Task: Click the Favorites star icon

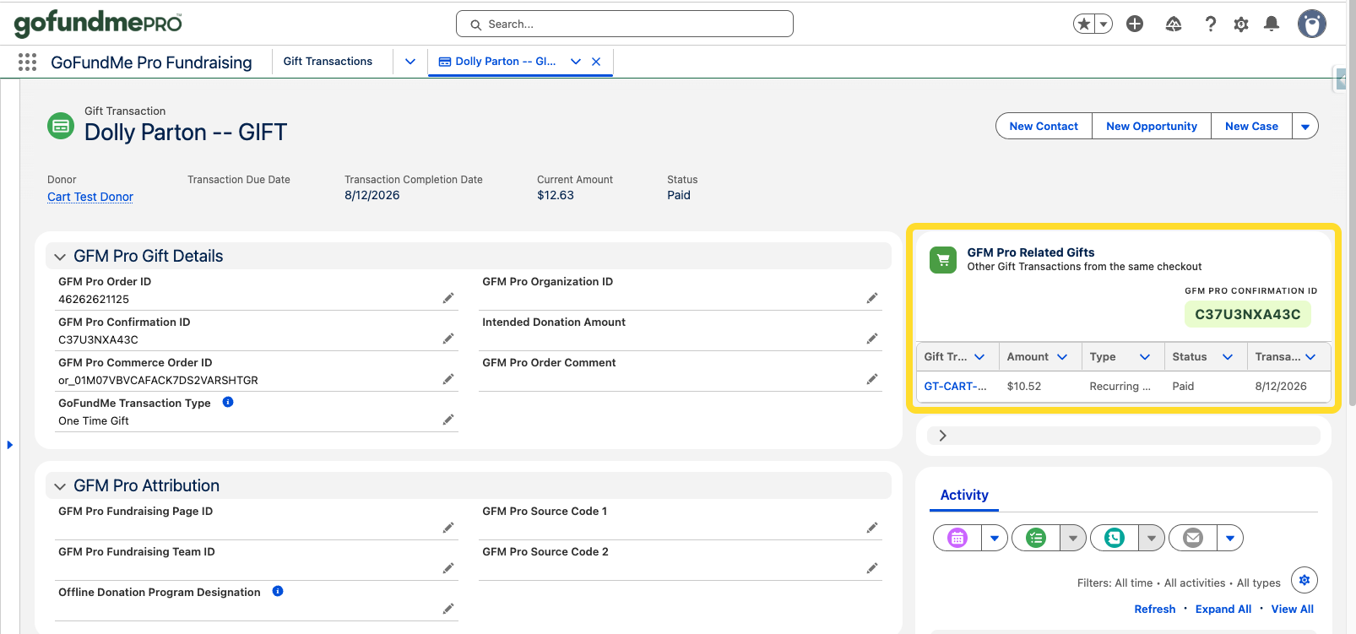Action: (1083, 24)
